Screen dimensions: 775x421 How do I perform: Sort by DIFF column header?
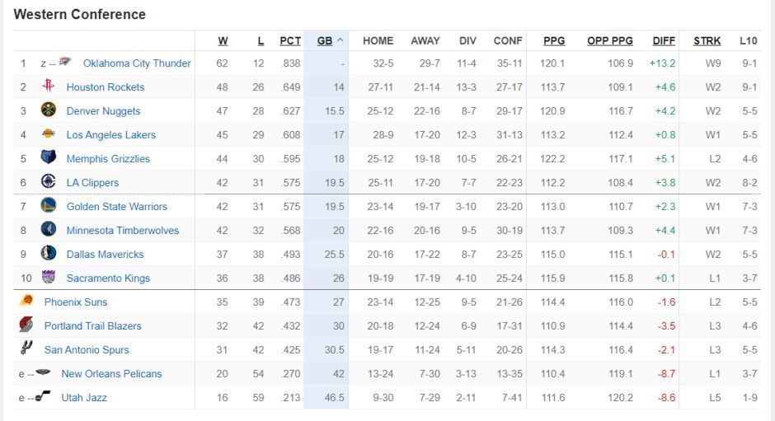tap(664, 41)
